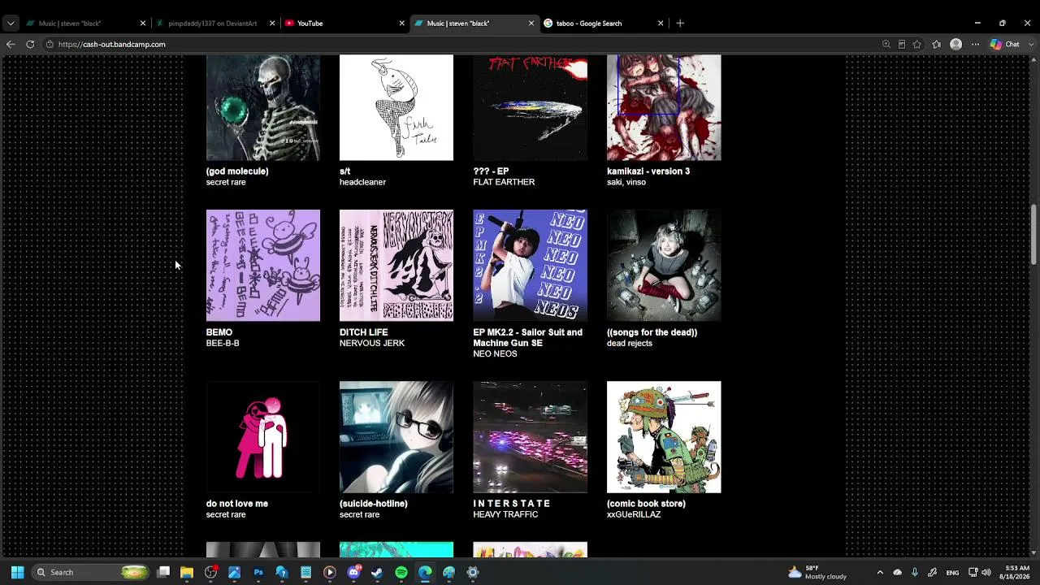Open the site information icon beside the URL
Viewport: 1040px width, 585px height.
50,45
